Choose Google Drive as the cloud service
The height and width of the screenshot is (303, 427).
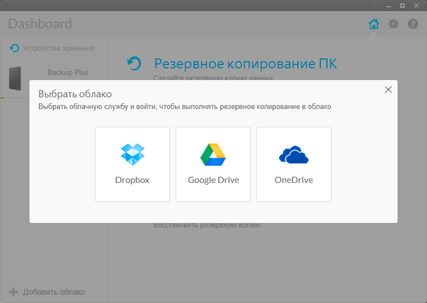[x=213, y=164]
